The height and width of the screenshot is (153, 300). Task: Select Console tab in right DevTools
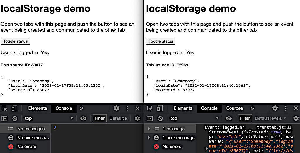click(209, 108)
